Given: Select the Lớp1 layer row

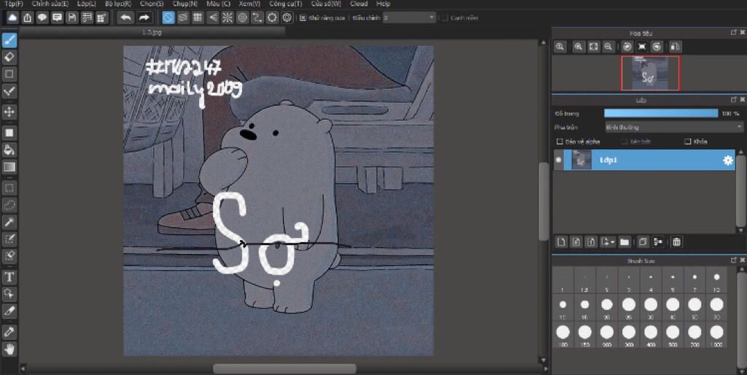Looking at the screenshot, I should coord(645,160).
